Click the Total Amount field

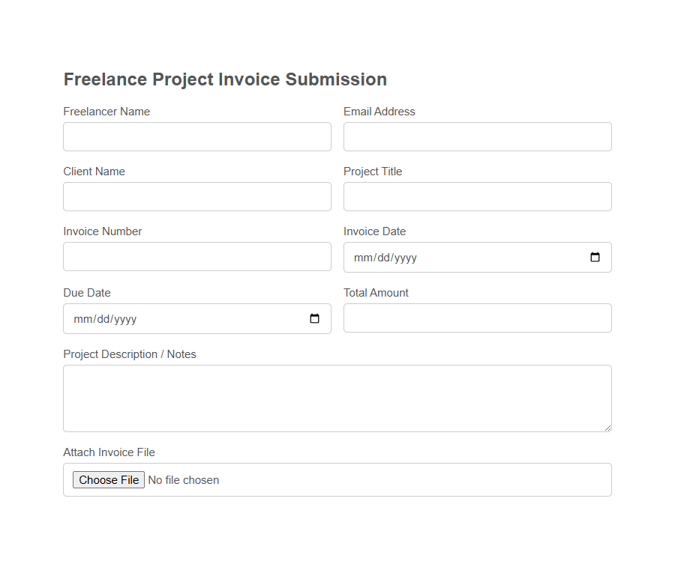477,318
